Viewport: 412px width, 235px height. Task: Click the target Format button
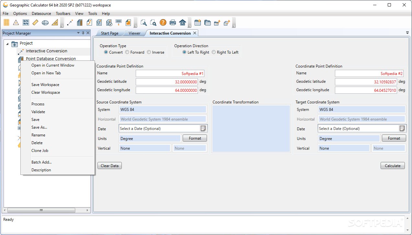tap(394, 138)
